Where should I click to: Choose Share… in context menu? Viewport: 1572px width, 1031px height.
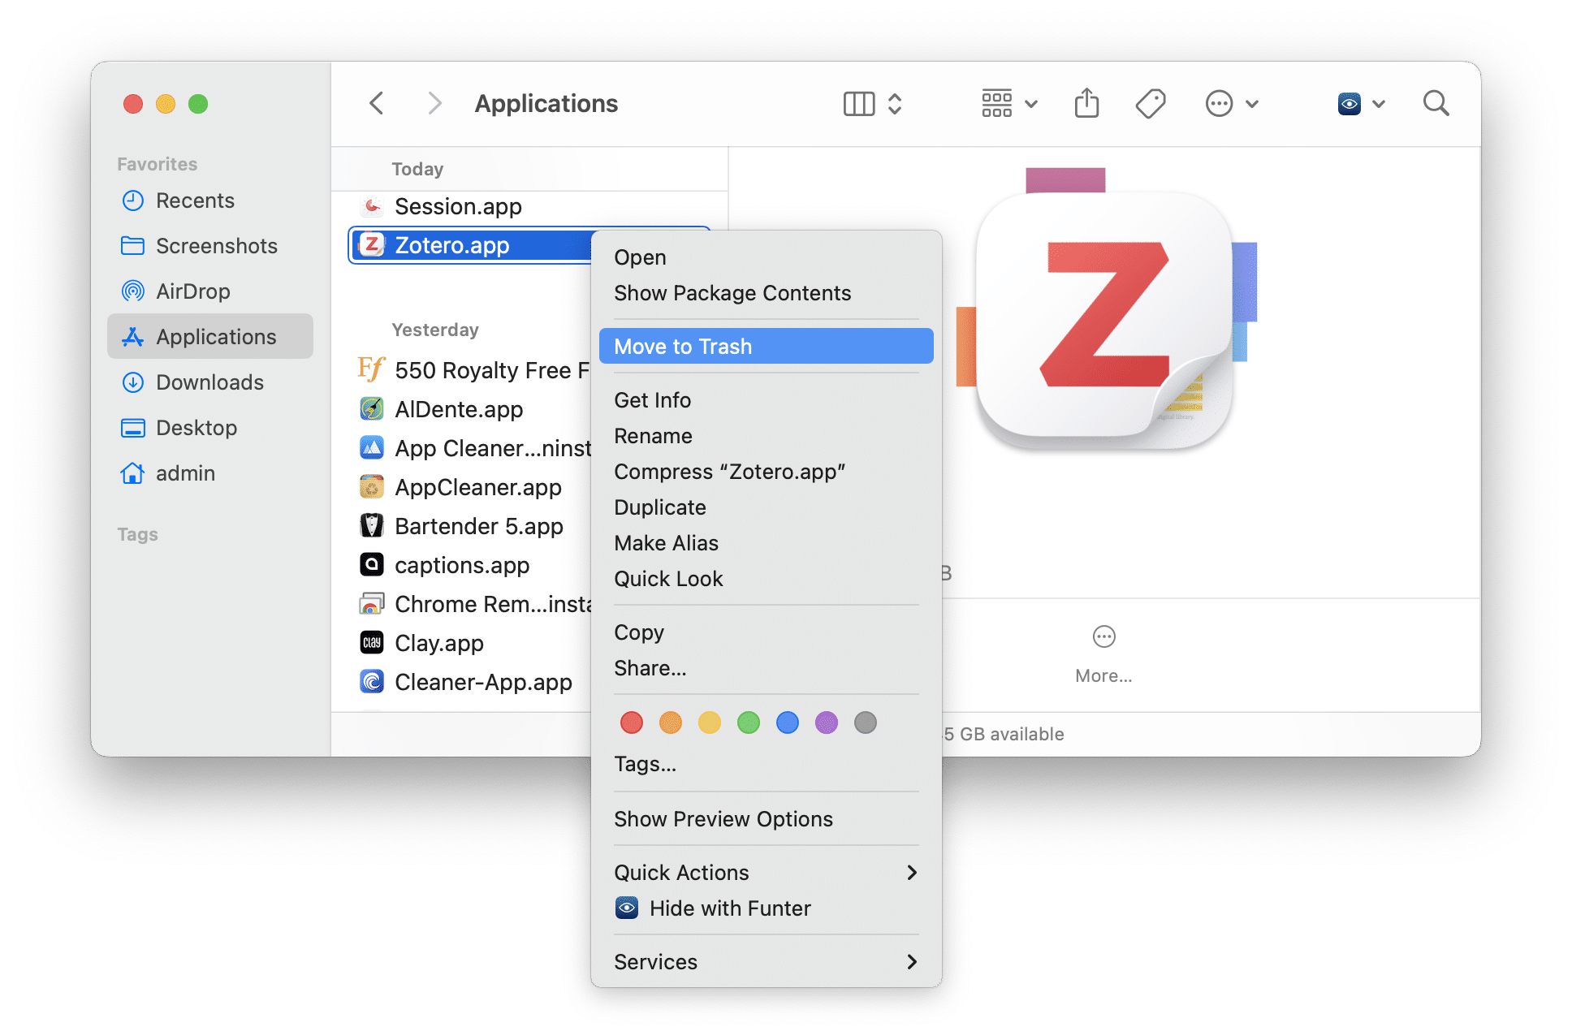tap(766, 668)
